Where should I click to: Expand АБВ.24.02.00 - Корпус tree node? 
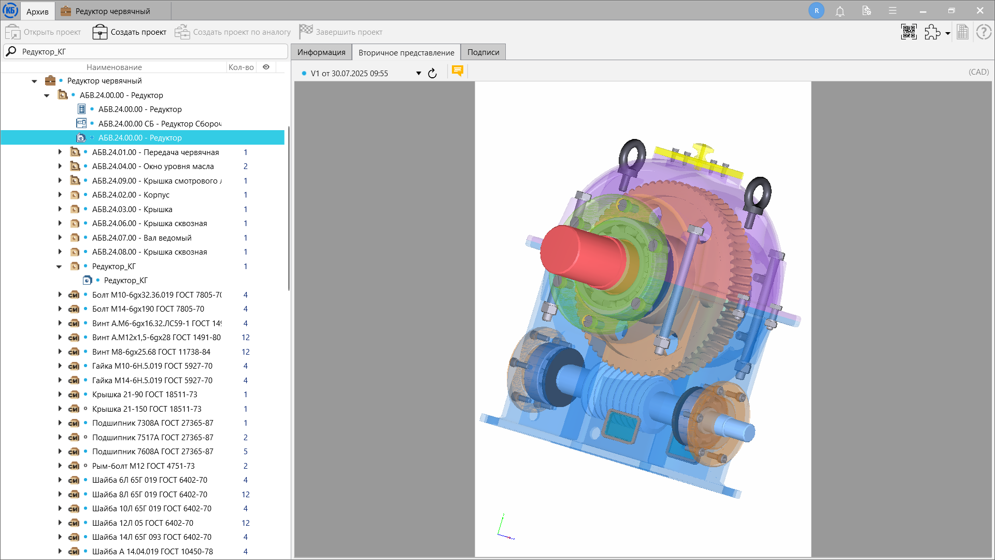(60, 195)
